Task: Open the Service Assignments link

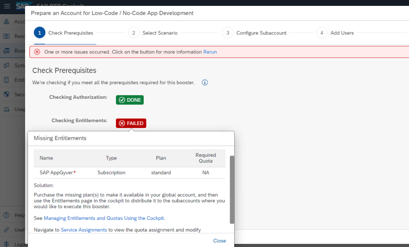Action: pyautogui.click(x=84, y=230)
